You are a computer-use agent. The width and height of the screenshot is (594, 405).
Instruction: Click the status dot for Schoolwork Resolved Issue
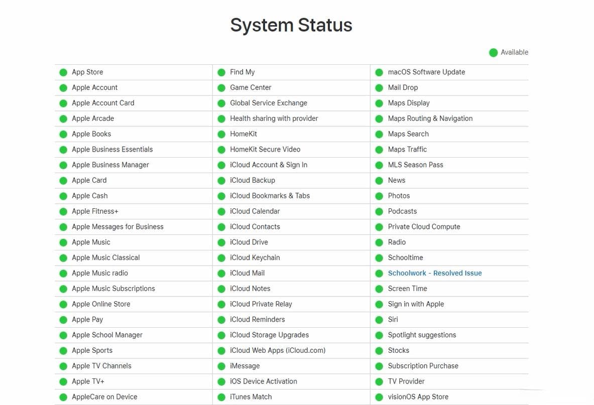(379, 274)
